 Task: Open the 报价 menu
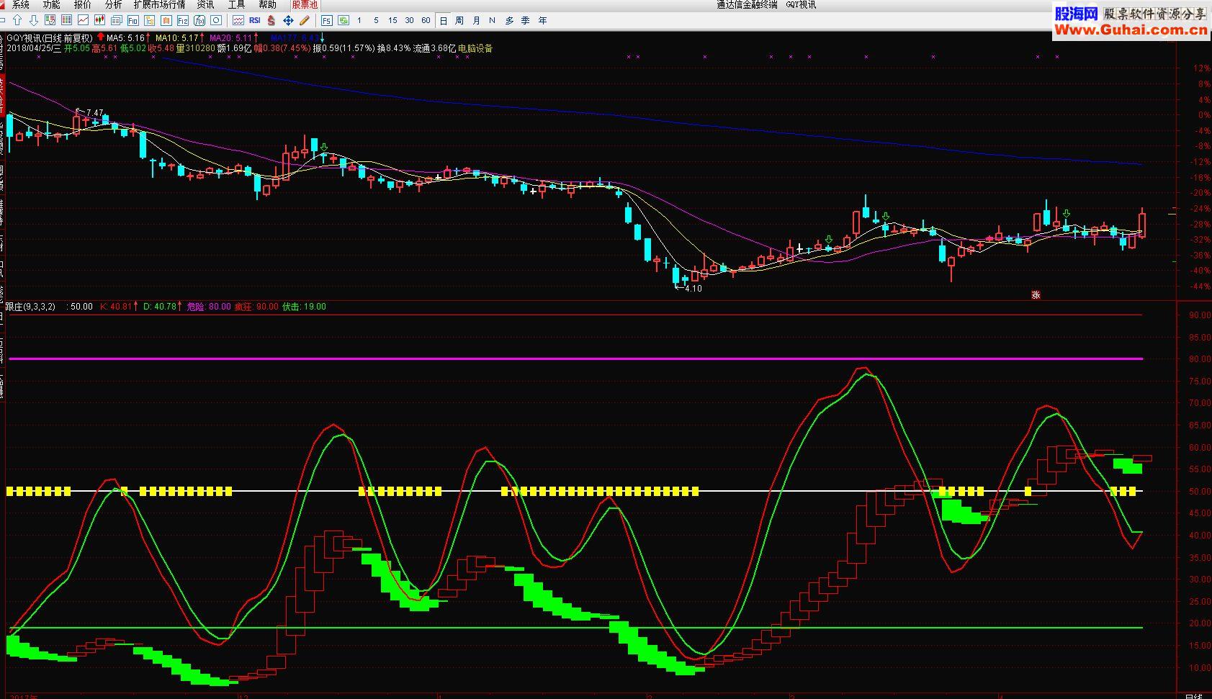tap(83, 5)
